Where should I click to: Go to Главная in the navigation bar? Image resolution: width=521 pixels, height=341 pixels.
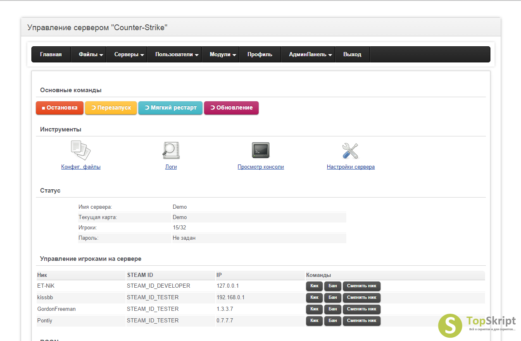[51, 55]
